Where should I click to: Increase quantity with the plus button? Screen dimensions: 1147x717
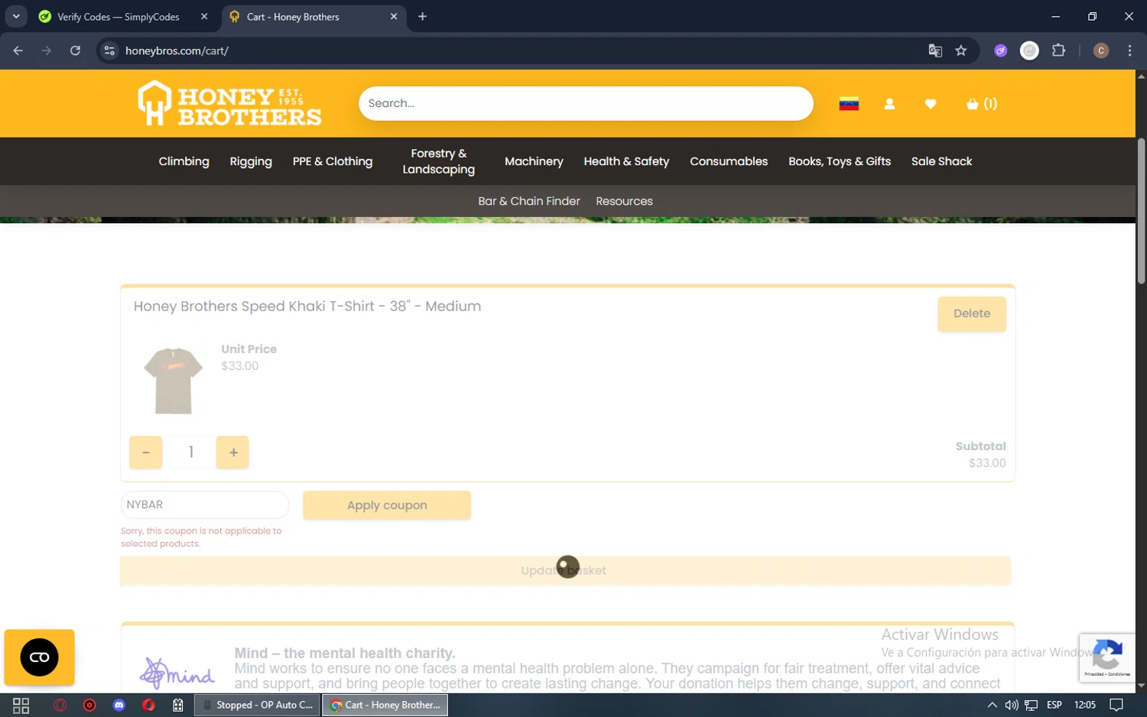point(233,453)
